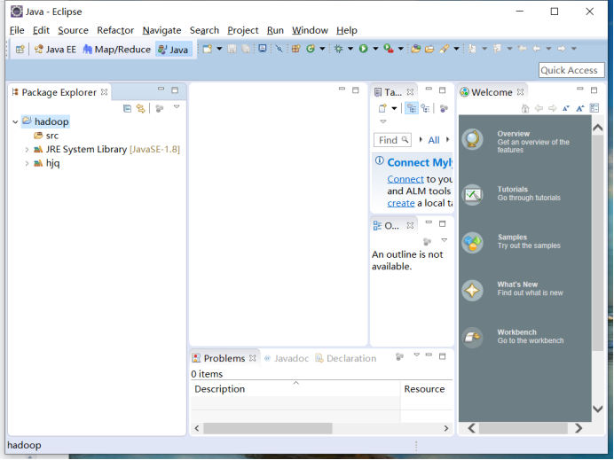Click the Enlarge font size icon in Welcome
The width and height of the screenshot is (614, 460).
pyautogui.click(x=580, y=109)
